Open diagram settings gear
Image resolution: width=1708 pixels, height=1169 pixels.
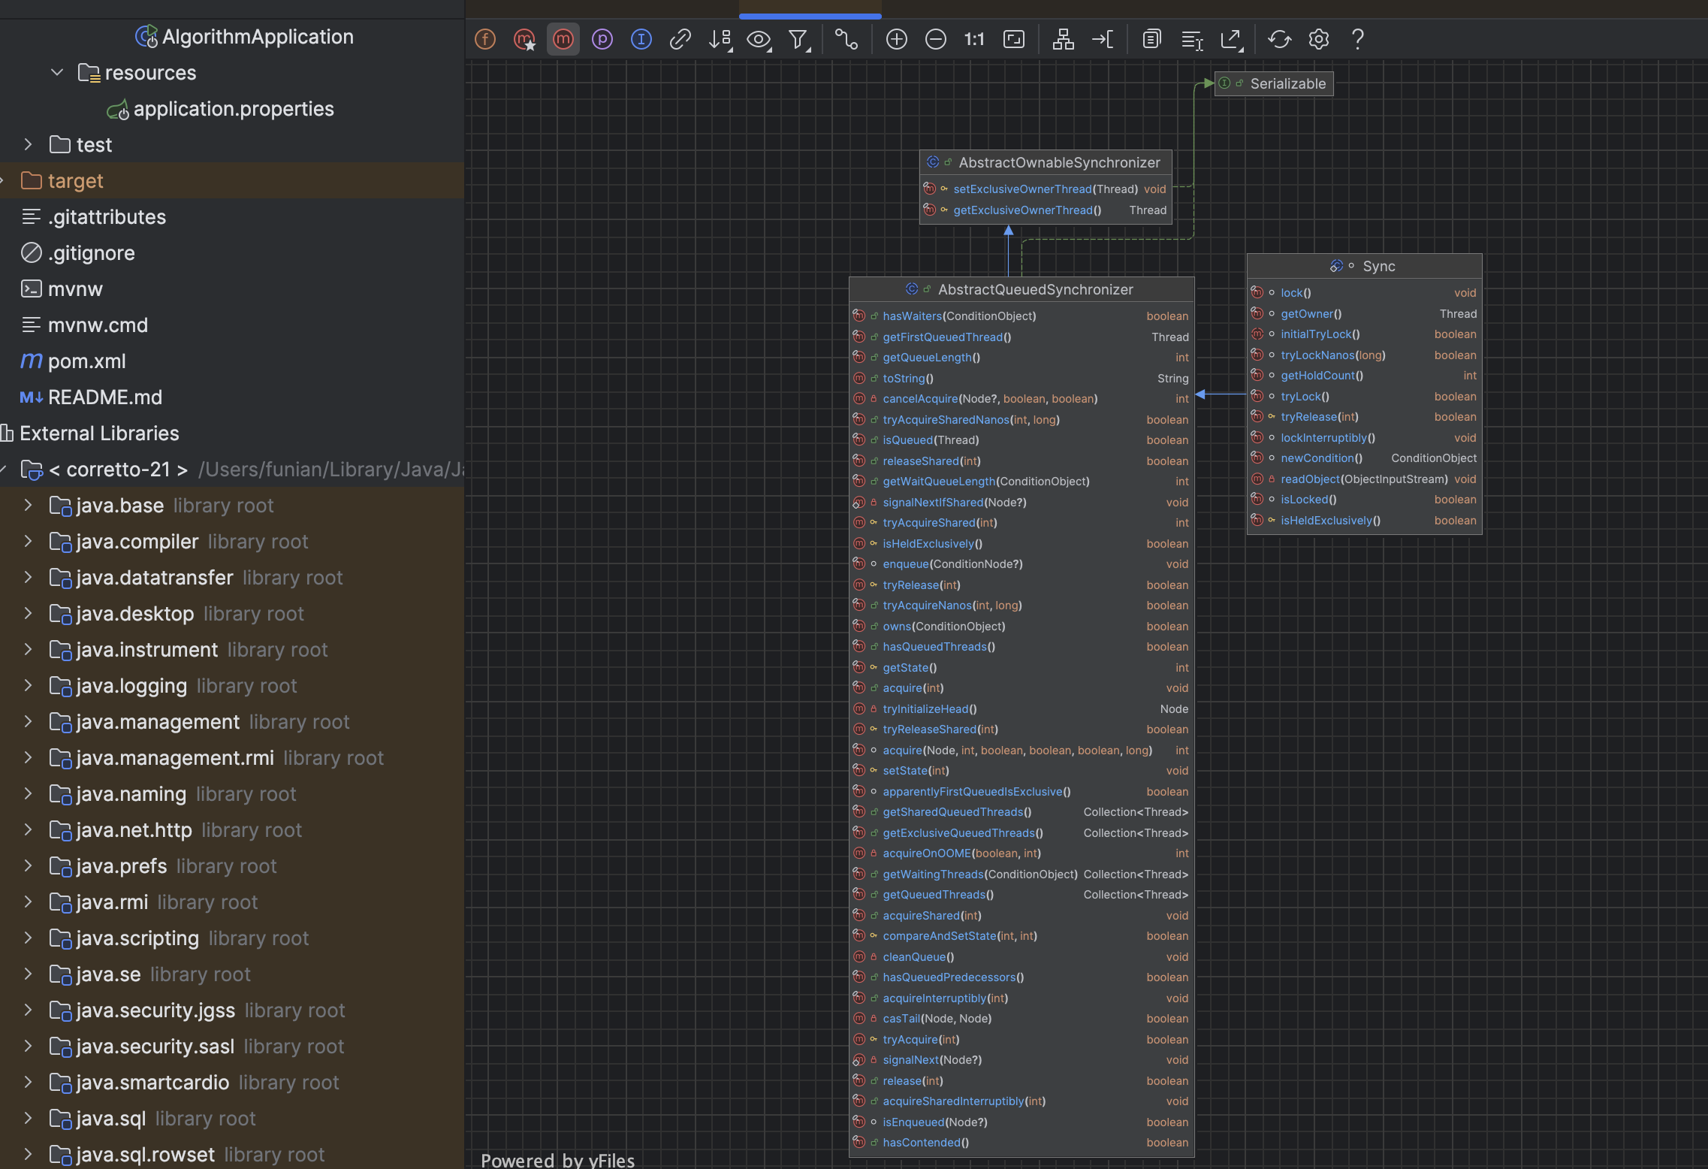[x=1319, y=39]
